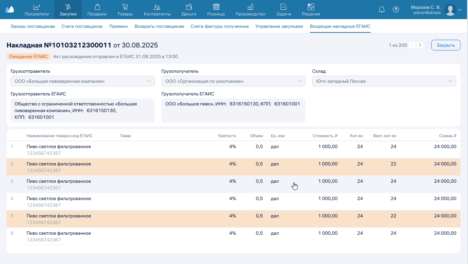Switch to the Приемки tab
Image resolution: width=468 pixels, height=264 pixels.
[118, 26]
